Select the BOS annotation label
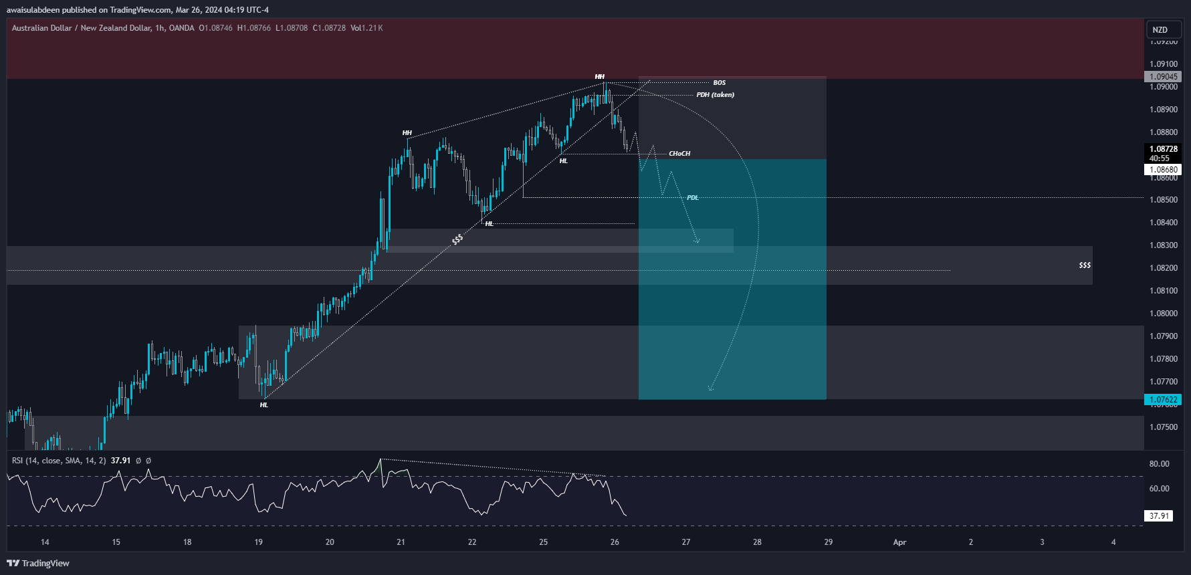This screenshot has width=1191, height=575. (720, 83)
